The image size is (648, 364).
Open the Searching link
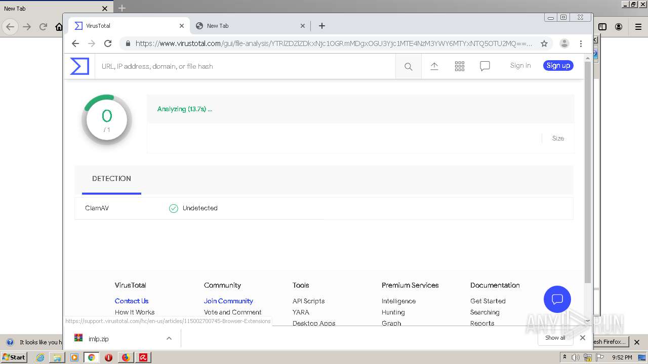(484, 312)
